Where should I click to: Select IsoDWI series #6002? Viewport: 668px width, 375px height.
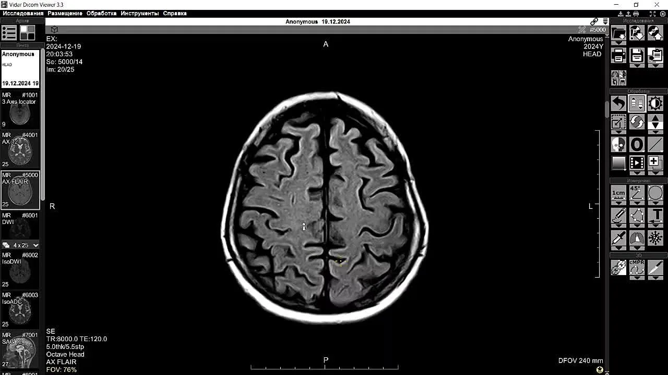pos(20,270)
